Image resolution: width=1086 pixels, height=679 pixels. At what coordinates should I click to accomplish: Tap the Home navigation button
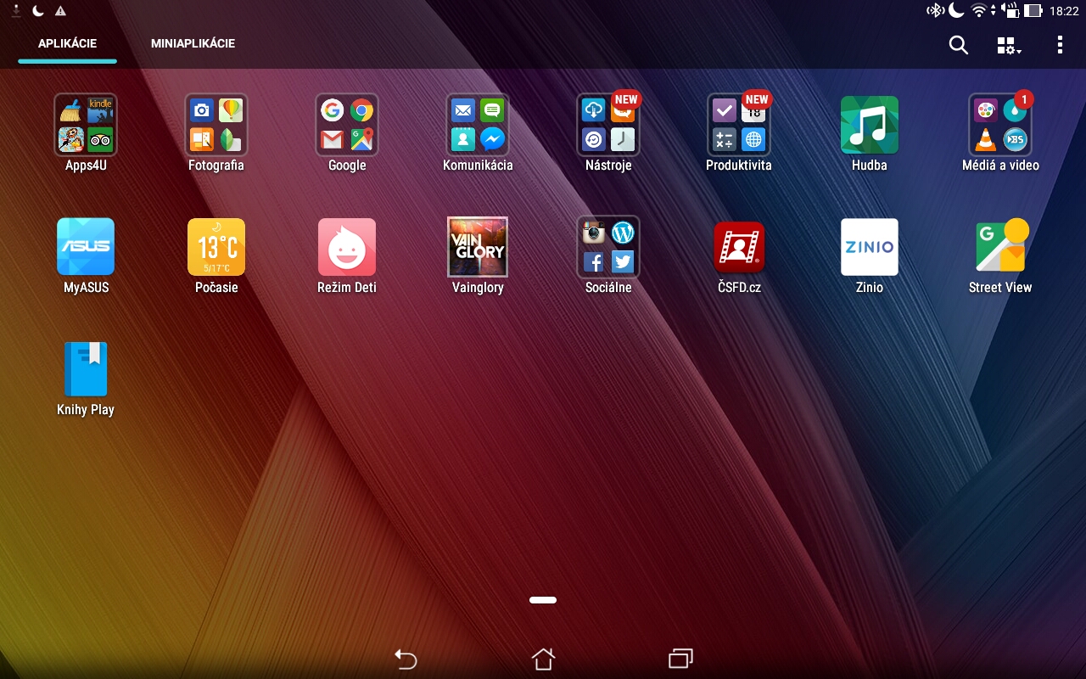point(543,659)
